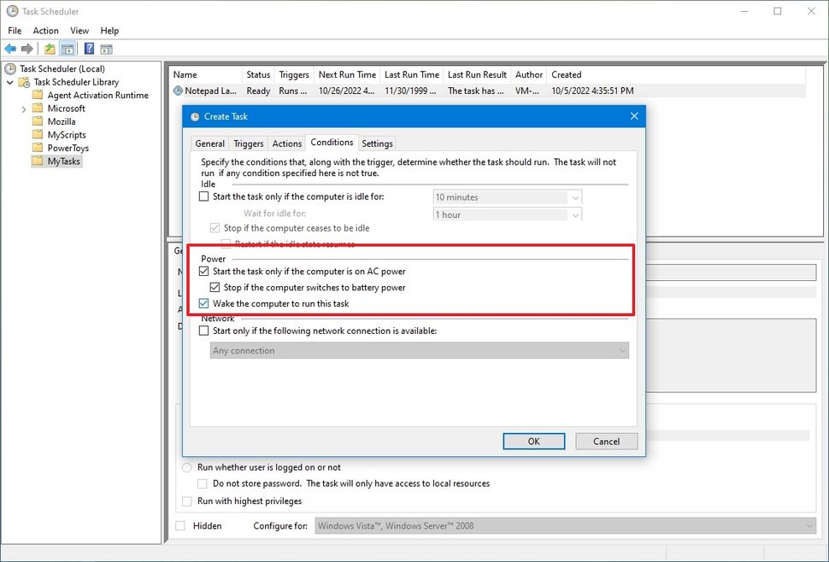The image size is (829, 562).
Task: Select the Notepad task in the task list
Action: (x=205, y=91)
